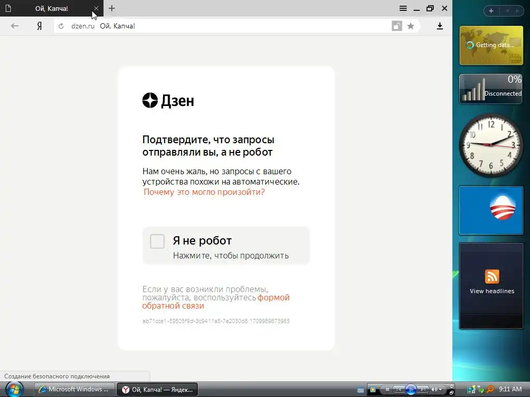Click the orange RSS feed icon
The image size is (530, 397).
(492, 277)
